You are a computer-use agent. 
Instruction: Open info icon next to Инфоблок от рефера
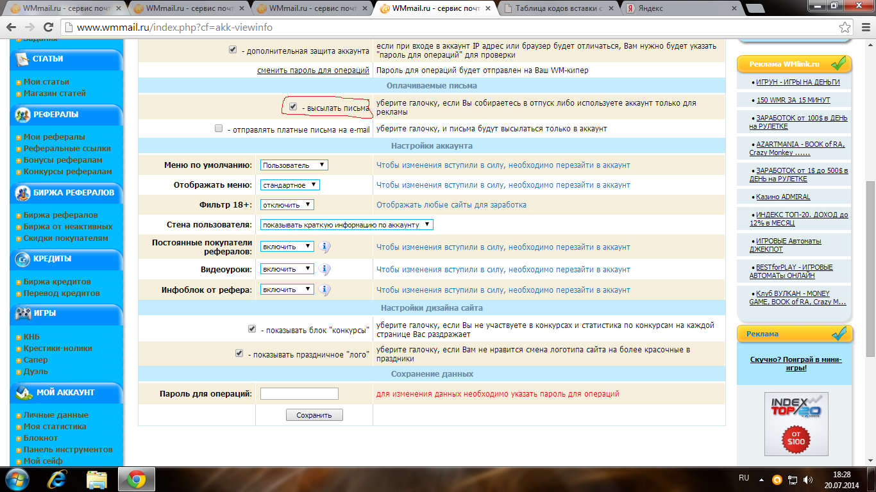[x=325, y=290]
